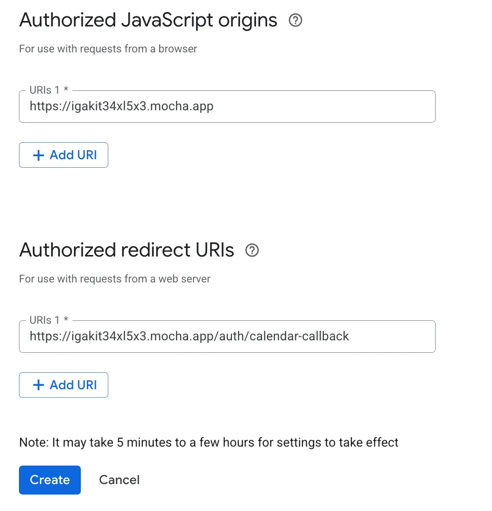Image resolution: width=492 pixels, height=511 pixels.
Task: Click Cancel to discard changes
Action: pos(119,480)
